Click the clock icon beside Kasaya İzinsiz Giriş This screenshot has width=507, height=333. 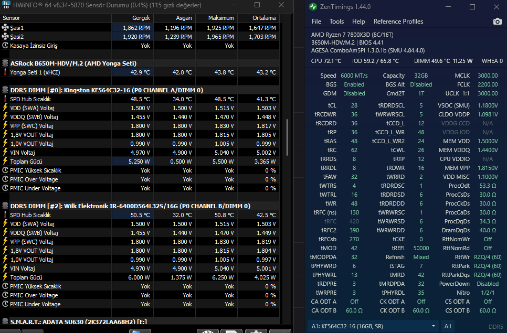(5, 46)
